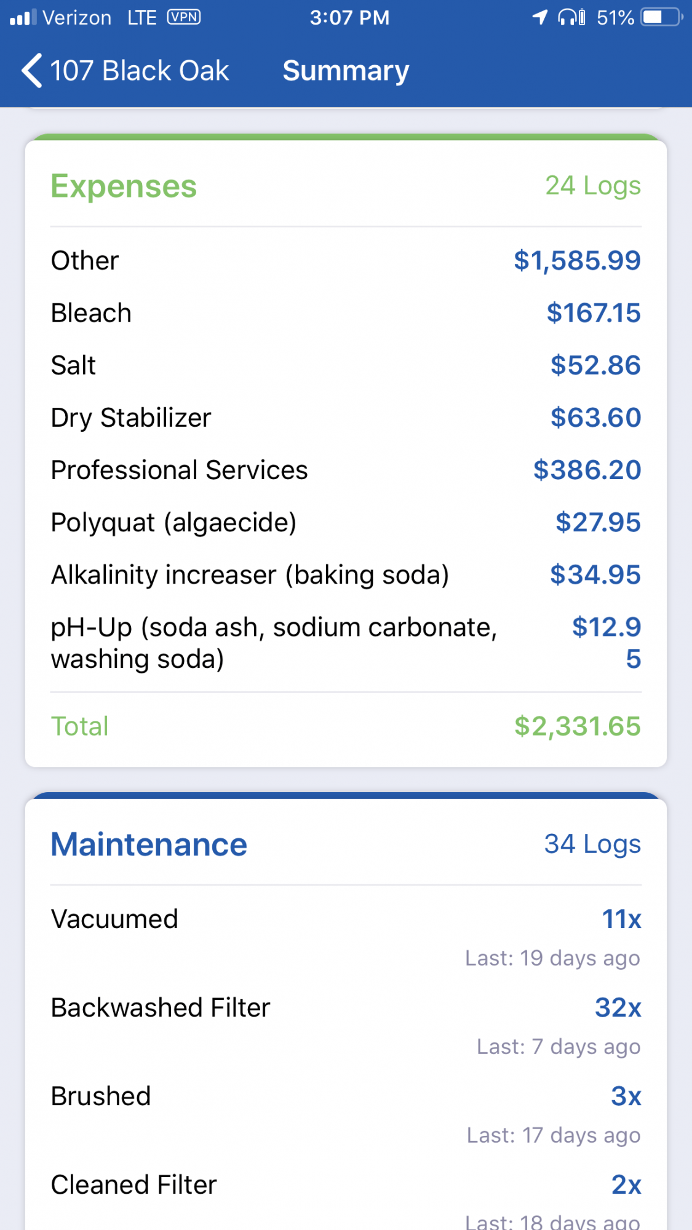692x1230 pixels.
Task: Tap the Other expense amount $1,585.99
Action: coord(577,261)
